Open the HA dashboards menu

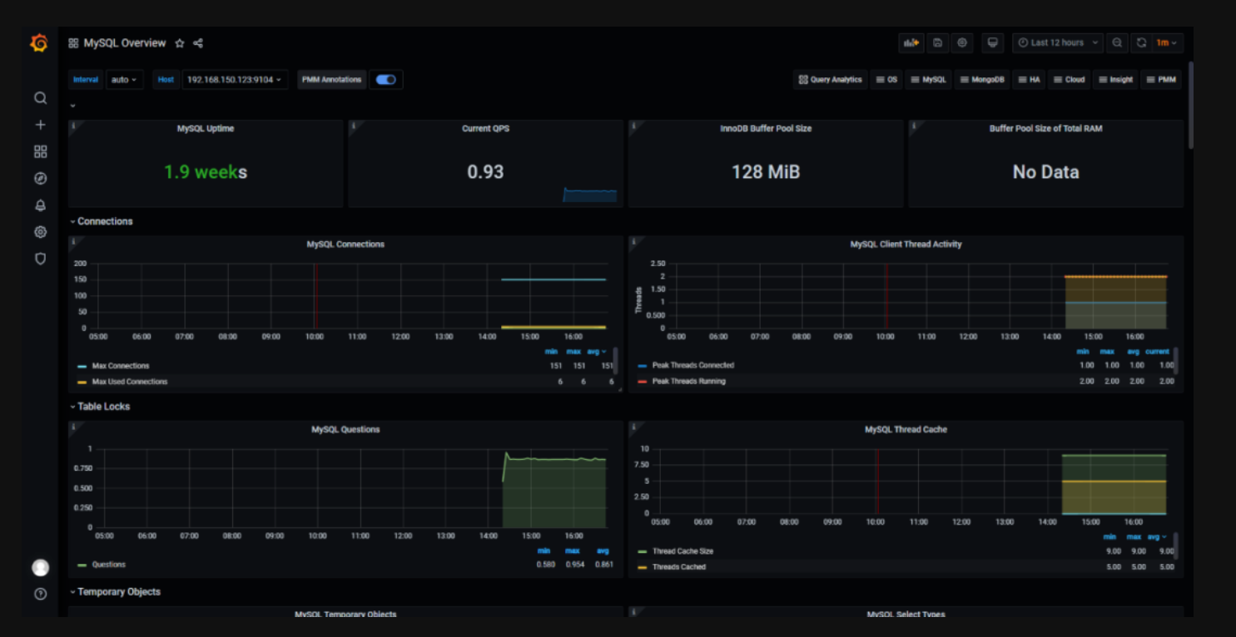point(1029,80)
